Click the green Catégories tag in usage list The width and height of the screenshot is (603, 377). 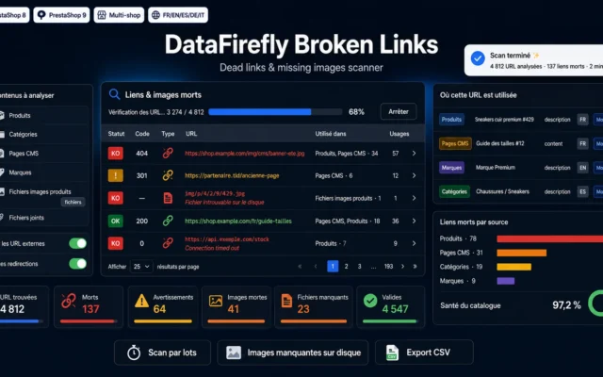tap(454, 191)
